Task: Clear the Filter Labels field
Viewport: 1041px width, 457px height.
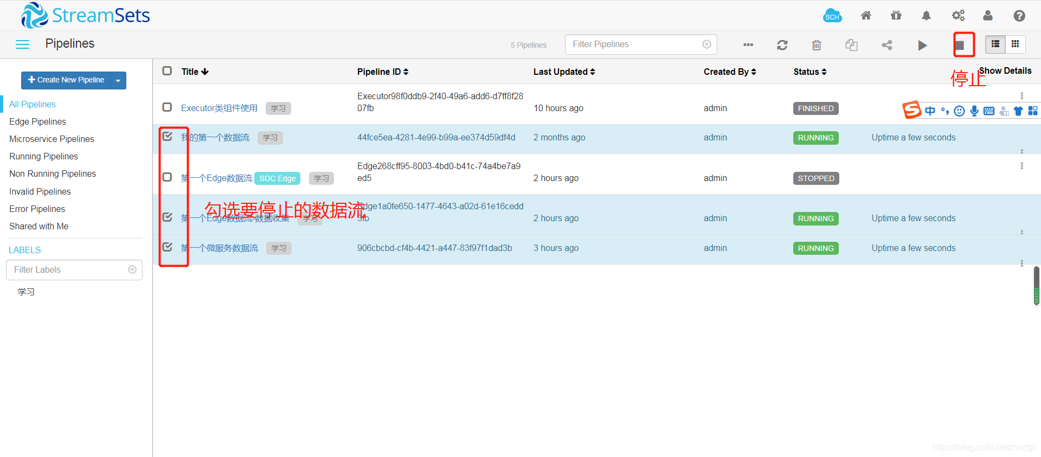Action: coord(132,269)
